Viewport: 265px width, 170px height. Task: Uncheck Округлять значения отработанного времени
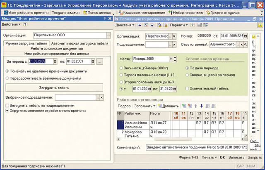pyautogui.click(x=7, y=111)
